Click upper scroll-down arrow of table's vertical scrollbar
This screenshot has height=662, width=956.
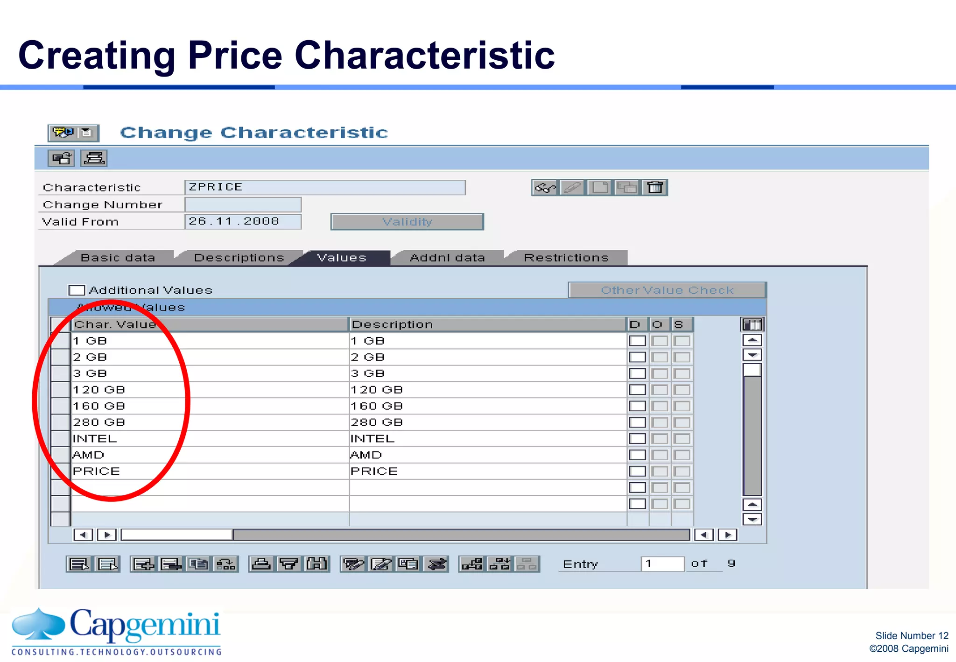click(752, 355)
